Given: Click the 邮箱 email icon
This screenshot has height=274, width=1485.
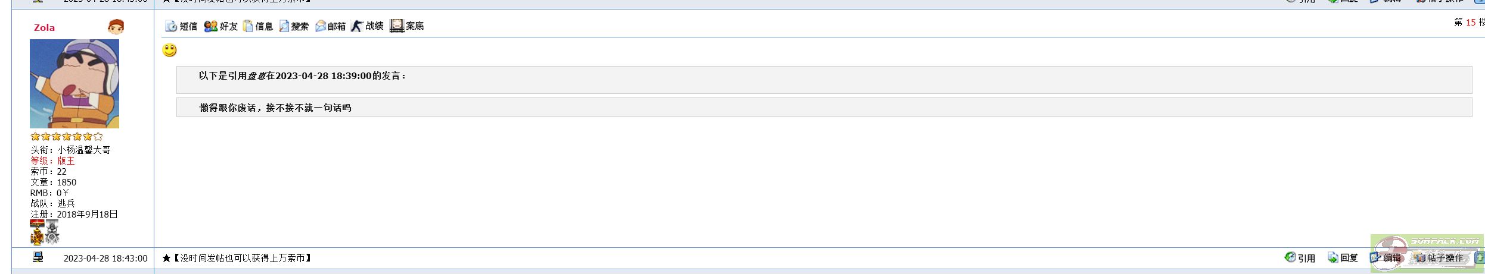Looking at the screenshot, I should click(x=321, y=26).
